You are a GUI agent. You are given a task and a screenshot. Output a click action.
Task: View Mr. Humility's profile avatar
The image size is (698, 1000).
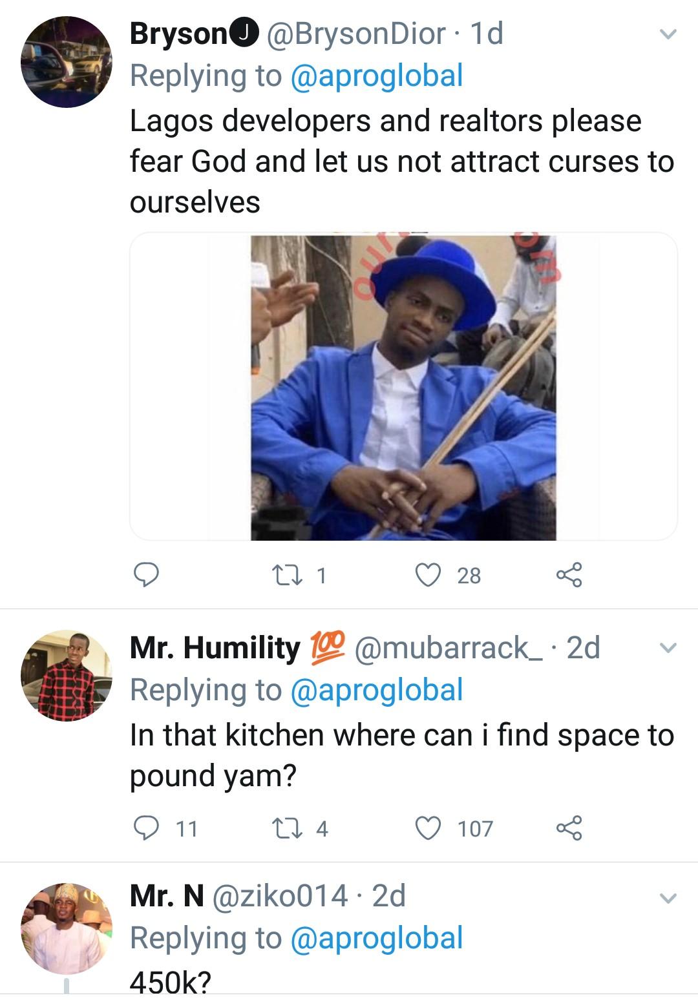coord(66,675)
